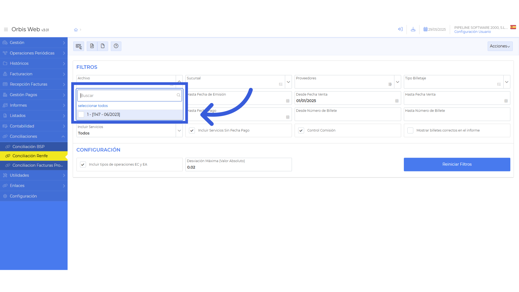Screen dimensions: 519x292
Task: Click the Spanish flag language icon
Action: tap(513, 27)
